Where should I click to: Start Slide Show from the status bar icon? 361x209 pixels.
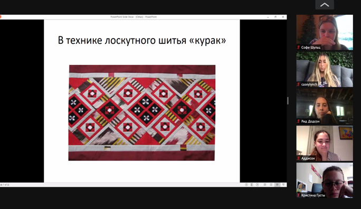pyautogui.click(x=283, y=185)
